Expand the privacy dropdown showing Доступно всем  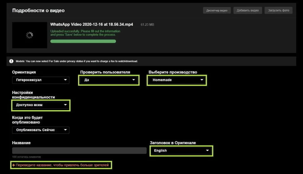pyautogui.click(x=41, y=105)
